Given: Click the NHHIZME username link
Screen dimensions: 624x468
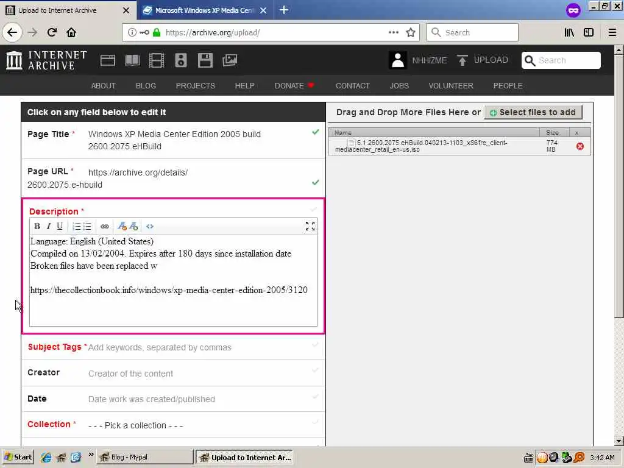Looking at the screenshot, I should (430, 60).
